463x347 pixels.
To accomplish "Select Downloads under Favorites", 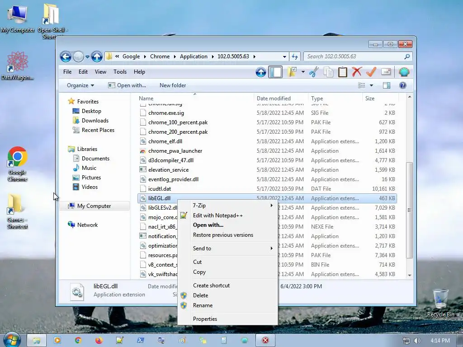I will click(90, 120).
